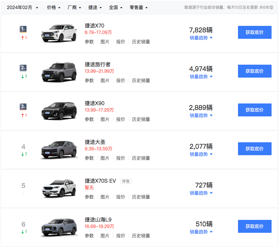Expand 销量趋势 for 捷途X70S EV

pyautogui.click(x=201, y=193)
